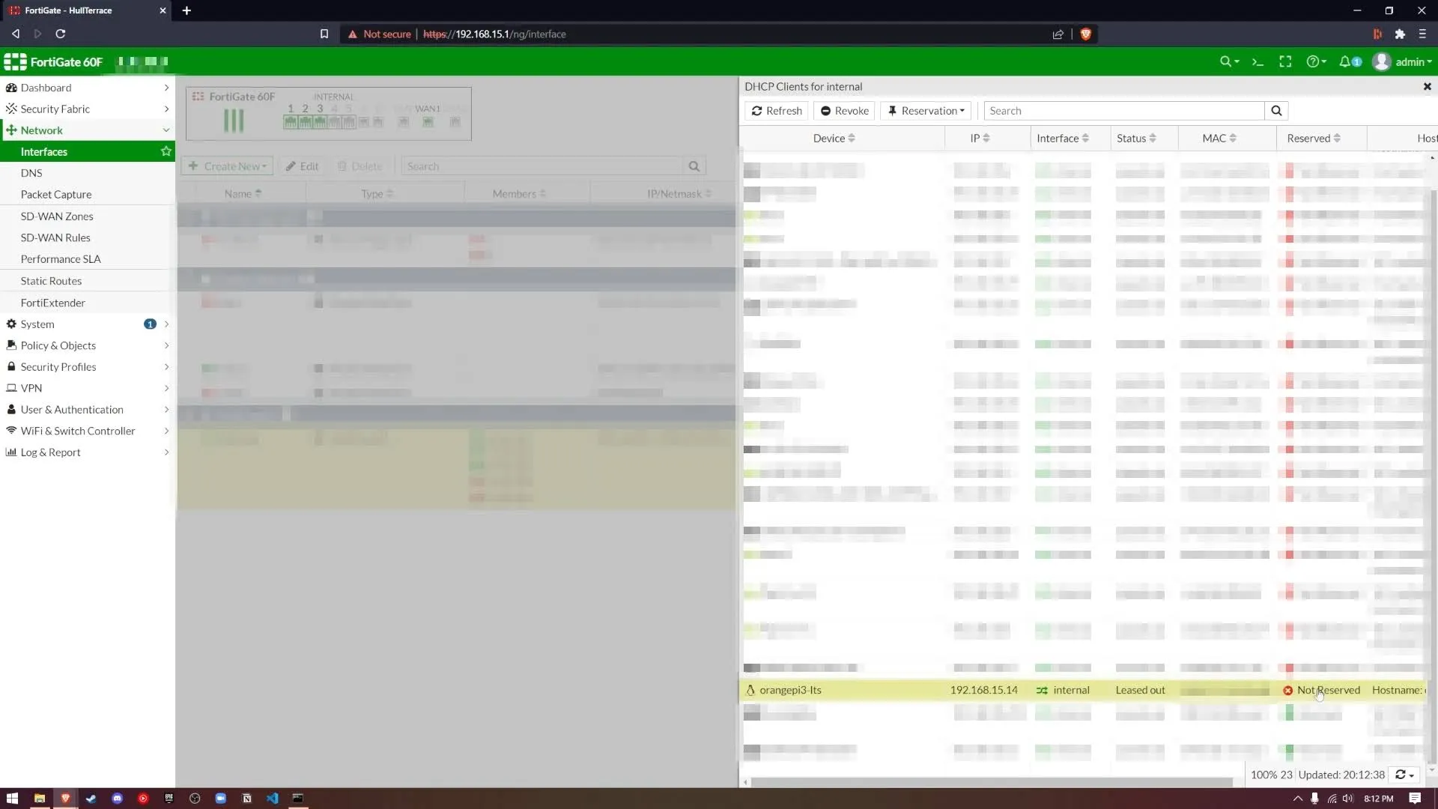Open Packet Capture from the Network menu
This screenshot has height=809, width=1438.
pos(55,194)
